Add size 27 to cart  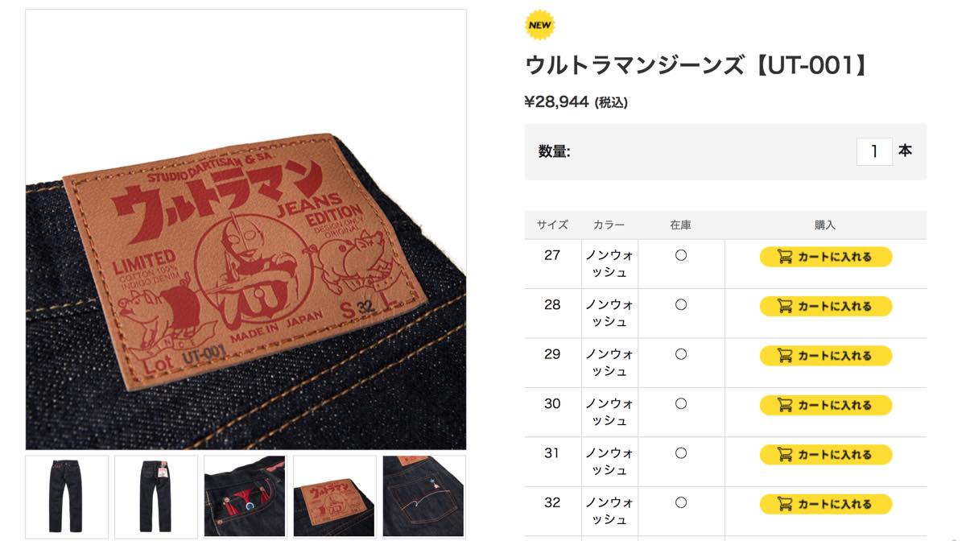coord(826,257)
